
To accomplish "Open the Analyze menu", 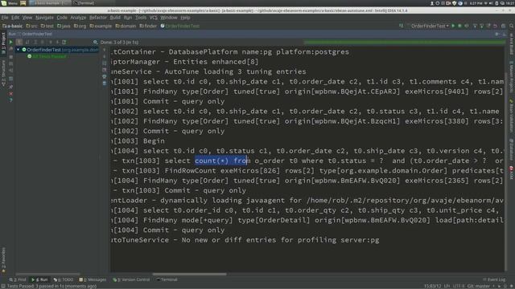I will point(78,18).
